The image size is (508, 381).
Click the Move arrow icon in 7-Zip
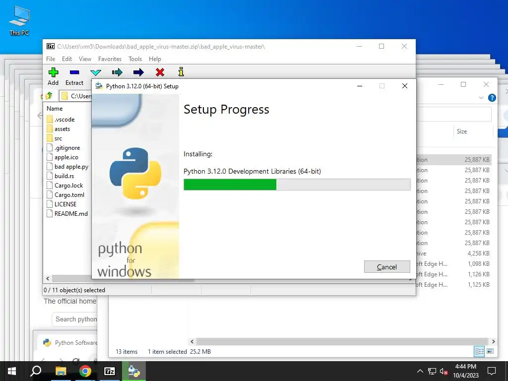(x=138, y=72)
